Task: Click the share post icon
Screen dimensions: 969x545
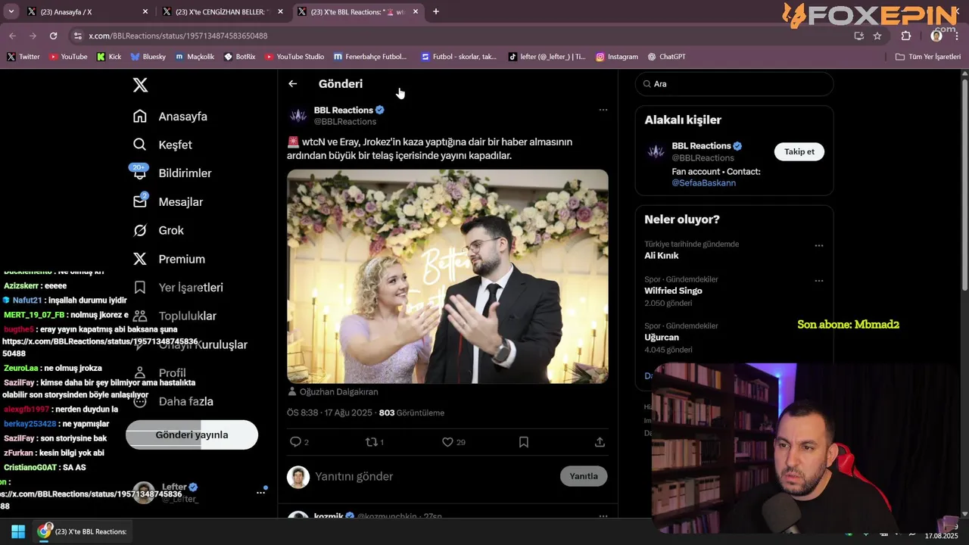Action: pos(600,442)
